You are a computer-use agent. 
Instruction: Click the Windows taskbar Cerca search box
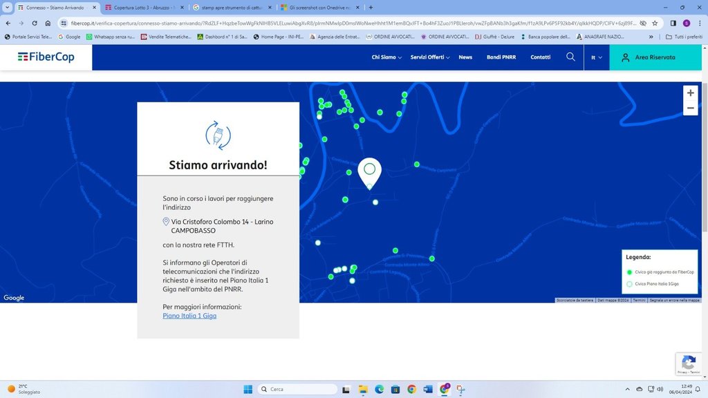297,389
